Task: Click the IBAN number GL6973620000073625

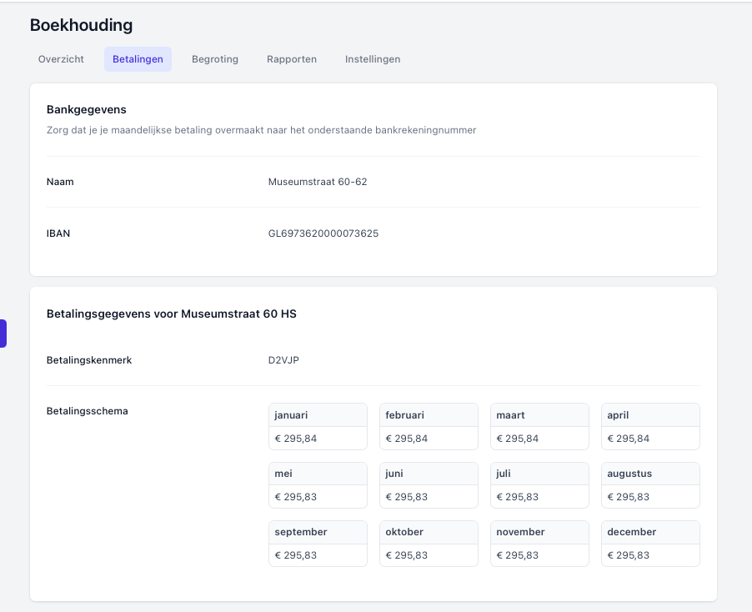Action: [323, 233]
